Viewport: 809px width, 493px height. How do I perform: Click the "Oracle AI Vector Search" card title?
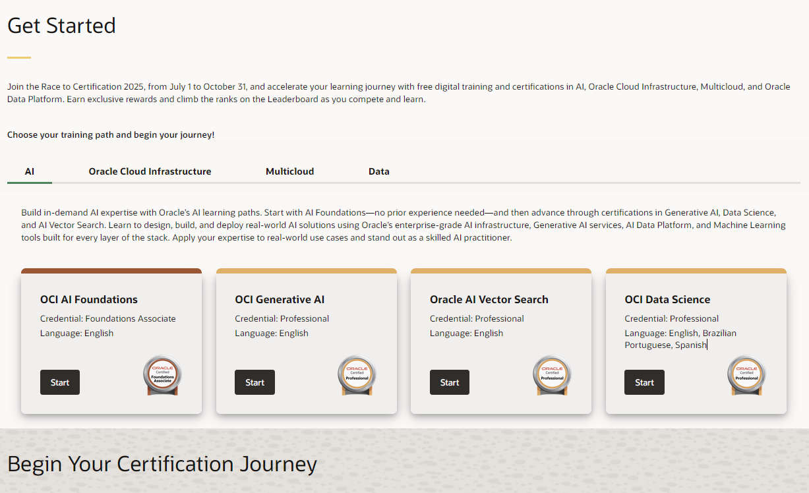pyautogui.click(x=489, y=299)
